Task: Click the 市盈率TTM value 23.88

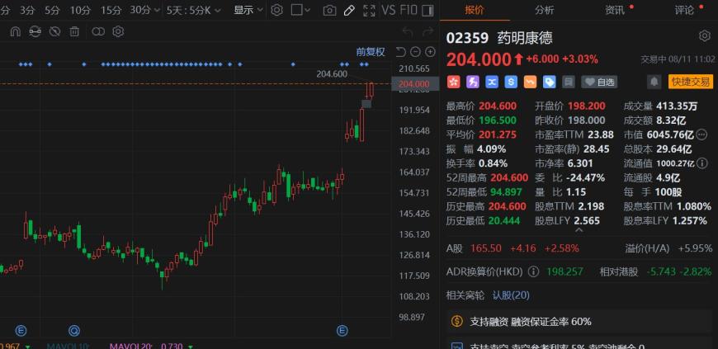Action: coord(601,134)
